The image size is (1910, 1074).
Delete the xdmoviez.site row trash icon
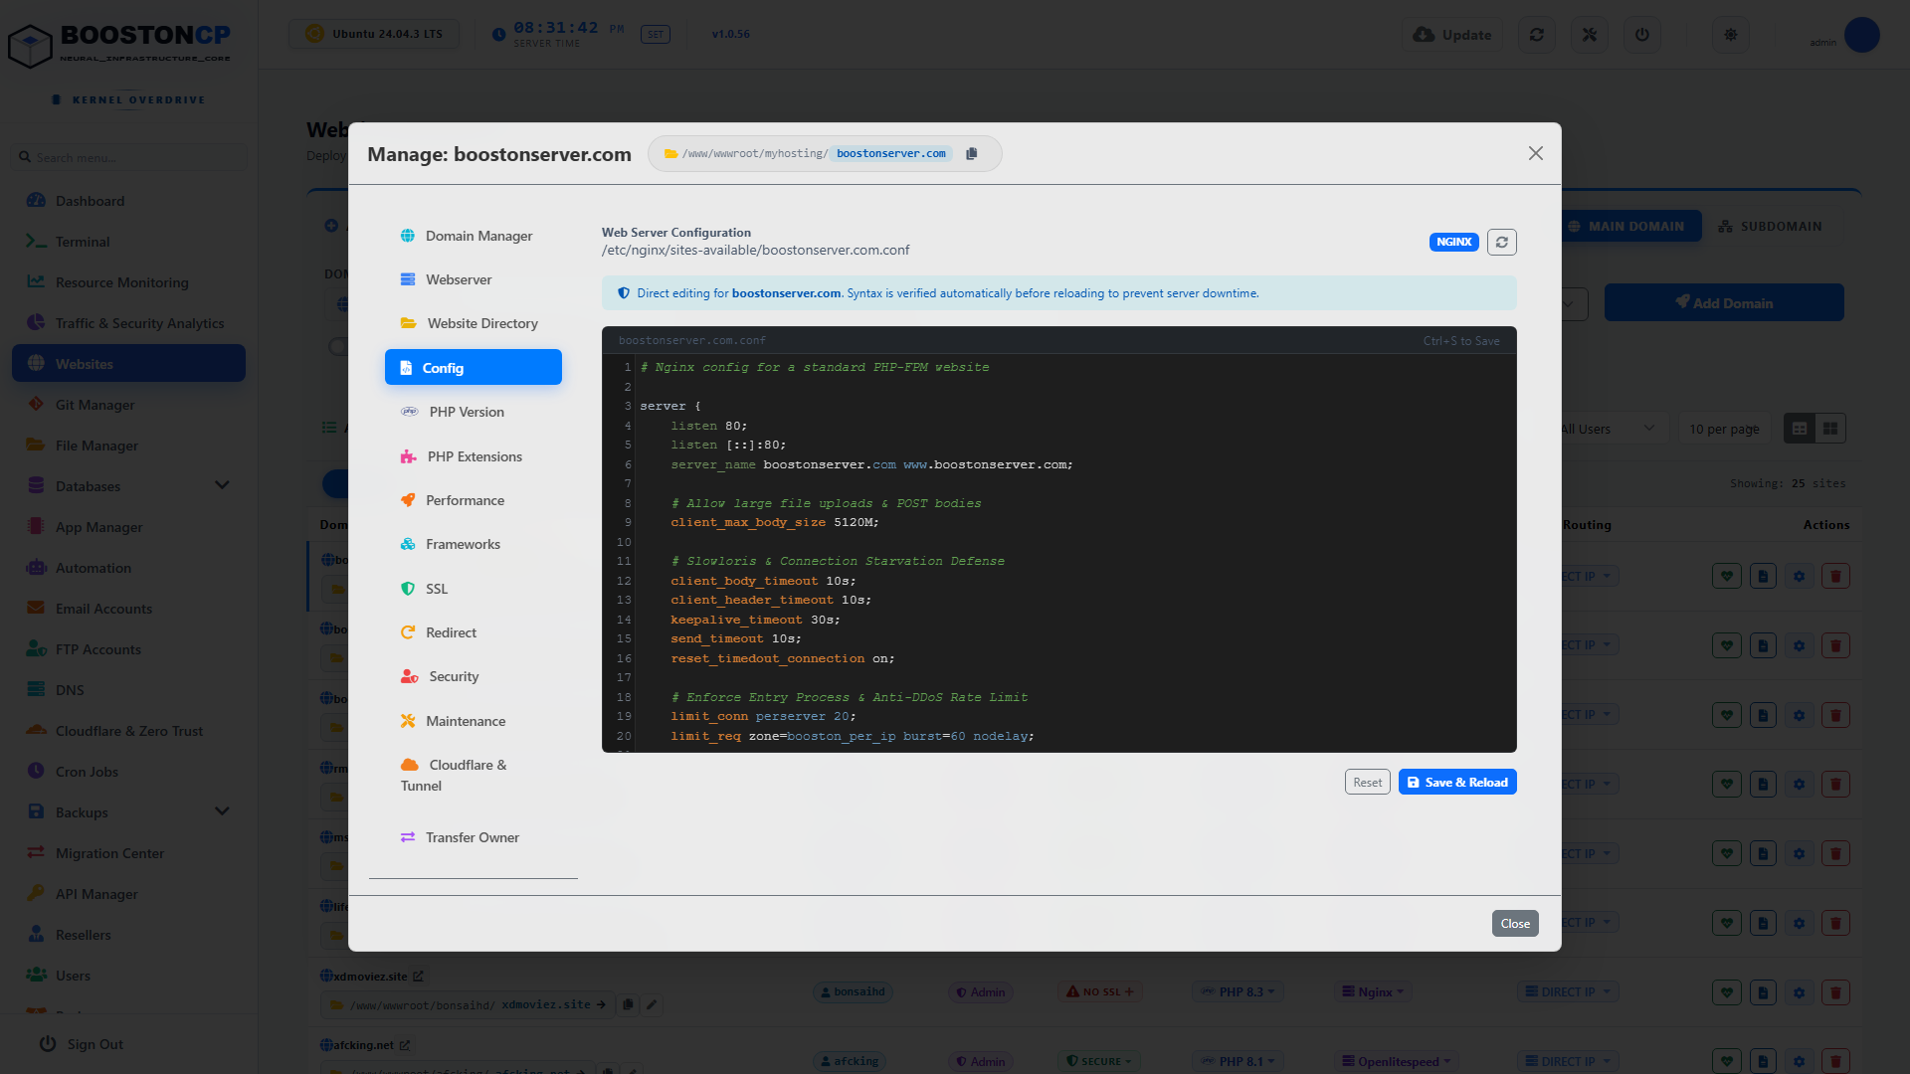coord(1835,992)
